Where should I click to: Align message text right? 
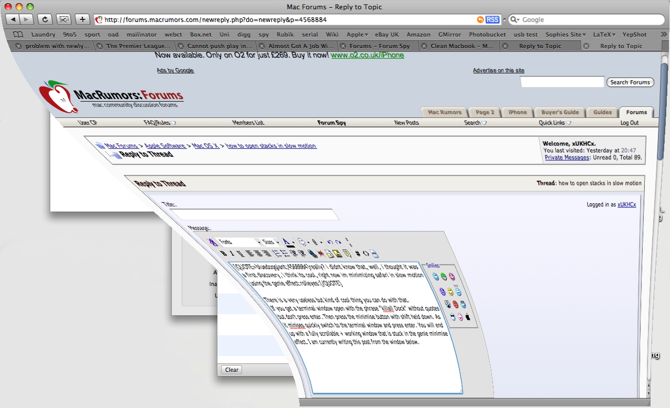click(266, 253)
